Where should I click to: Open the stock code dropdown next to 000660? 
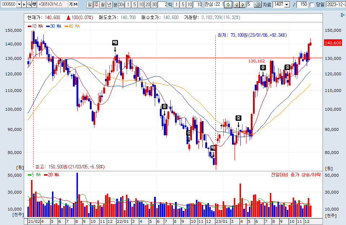tap(19, 4)
